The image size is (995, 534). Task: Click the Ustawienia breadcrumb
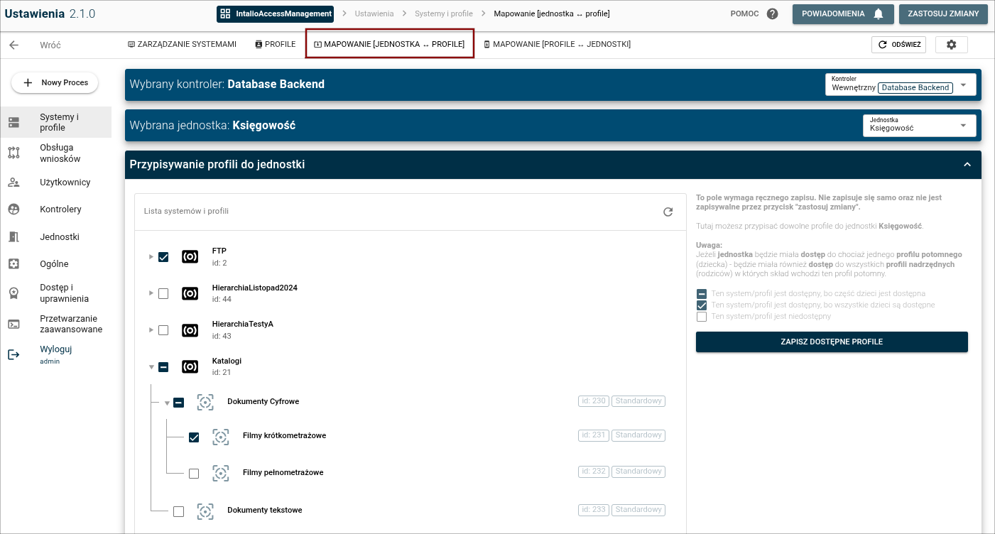[374, 13]
